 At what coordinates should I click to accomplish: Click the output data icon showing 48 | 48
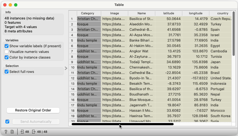pyautogui.click(x=40, y=132)
